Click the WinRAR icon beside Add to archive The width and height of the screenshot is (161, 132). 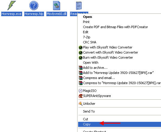pyautogui.click(x=80, y=68)
